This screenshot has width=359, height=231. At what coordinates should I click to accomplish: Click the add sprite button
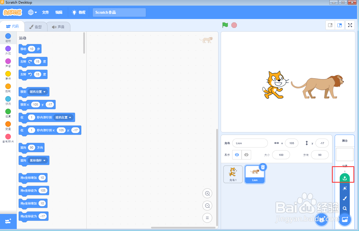tap(322, 220)
